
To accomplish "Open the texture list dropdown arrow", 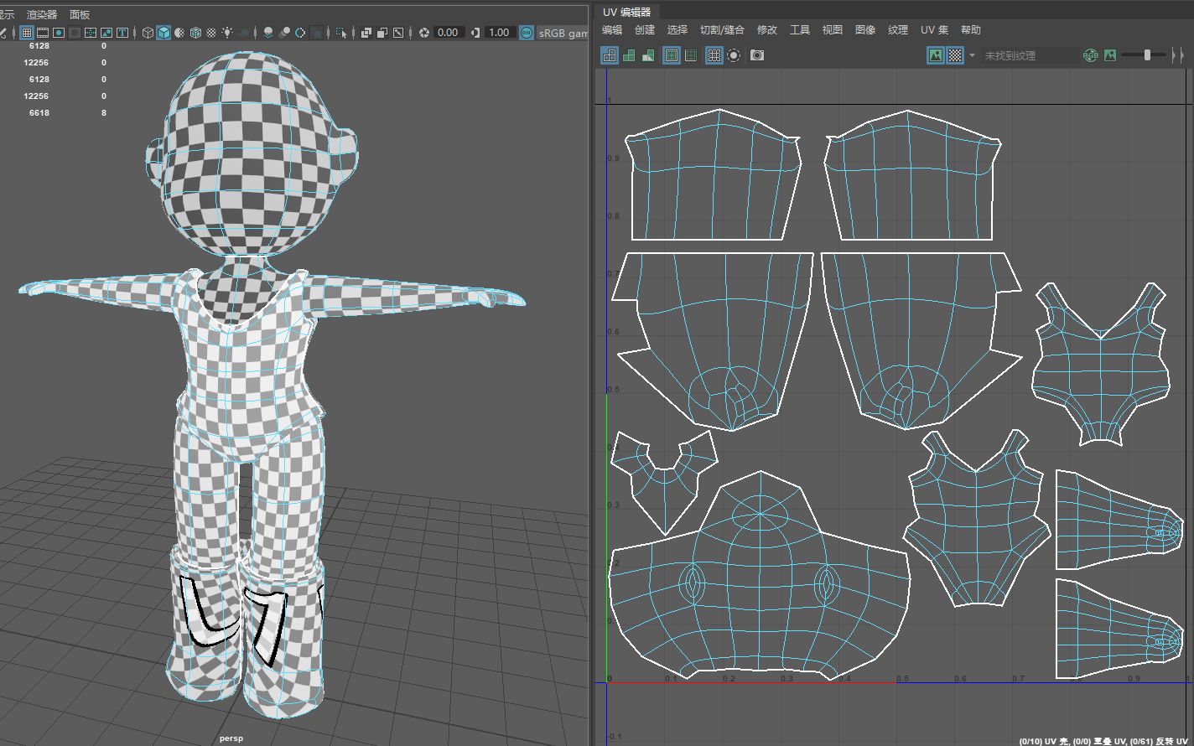I will click(x=972, y=55).
